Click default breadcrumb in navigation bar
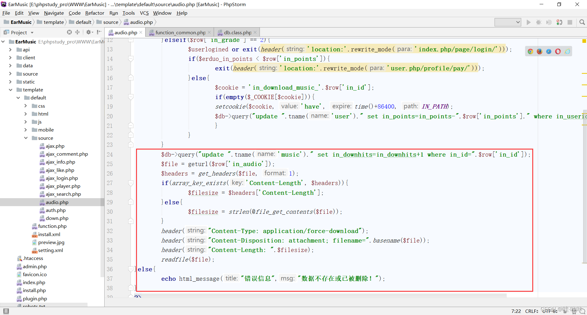 pyautogui.click(x=80, y=22)
